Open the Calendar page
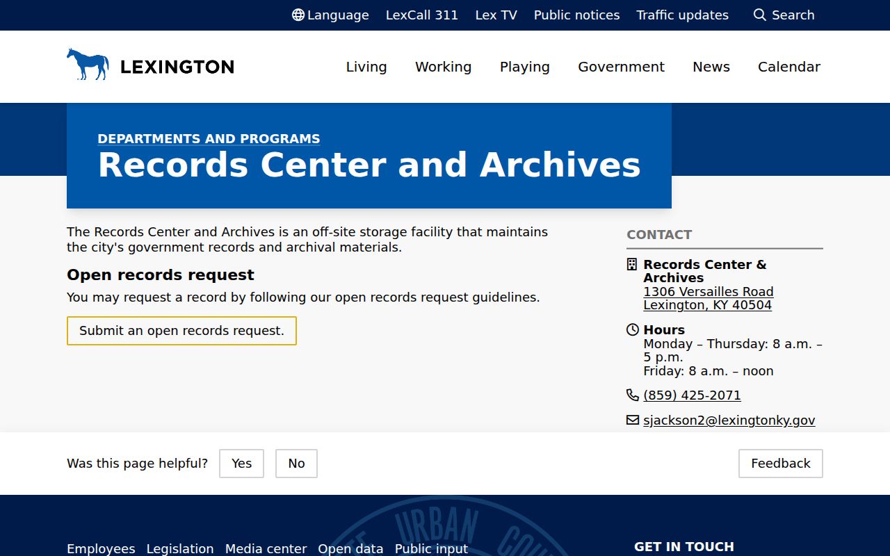Viewport: 890px width, 556px height. [789, 67]
